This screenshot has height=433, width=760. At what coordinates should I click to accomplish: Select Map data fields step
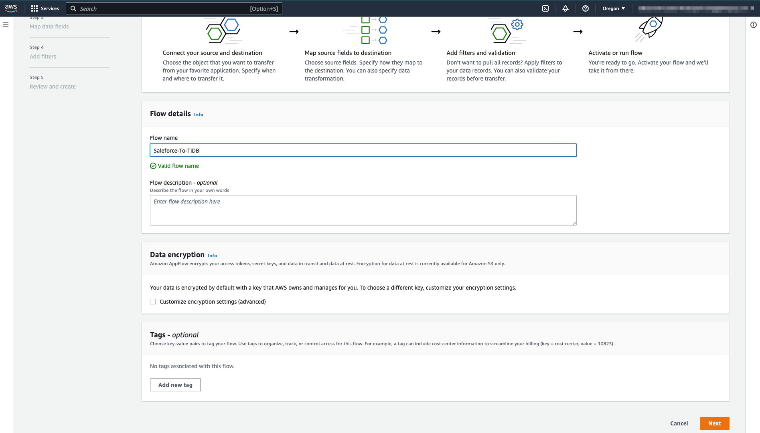[49, 26]
